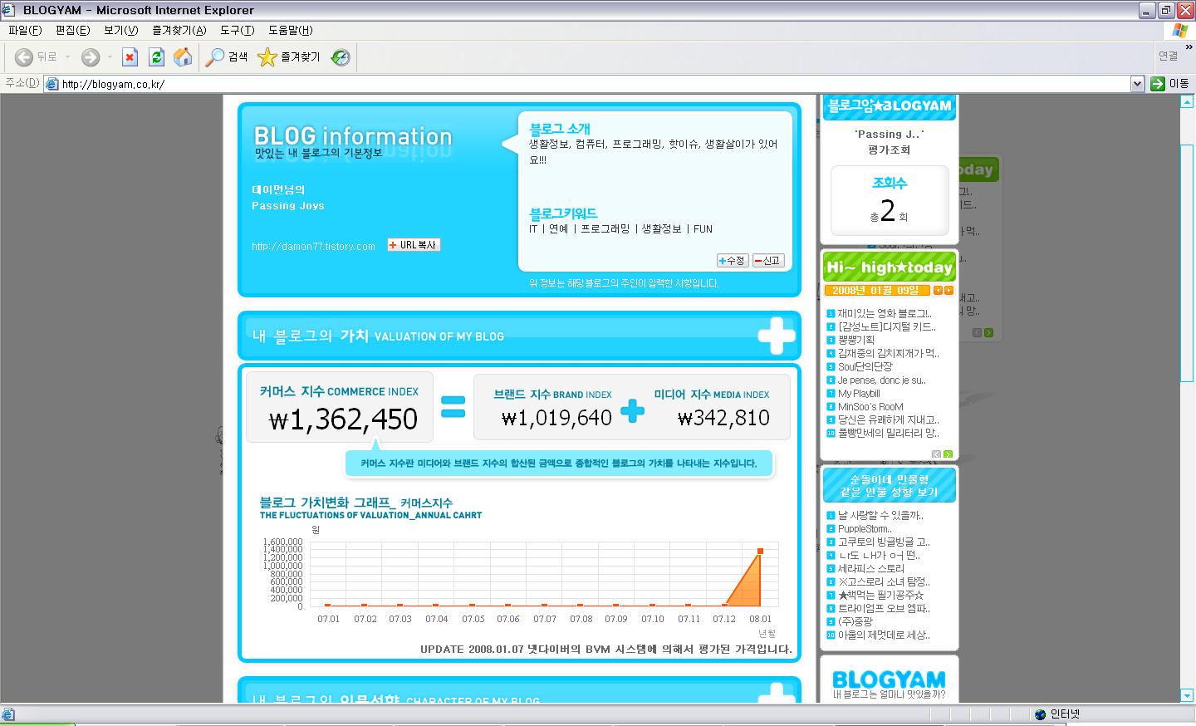Screen dimensions: 1196x726
Task: Stop page loading with the red X icon
Action: [x=130, y=56]
